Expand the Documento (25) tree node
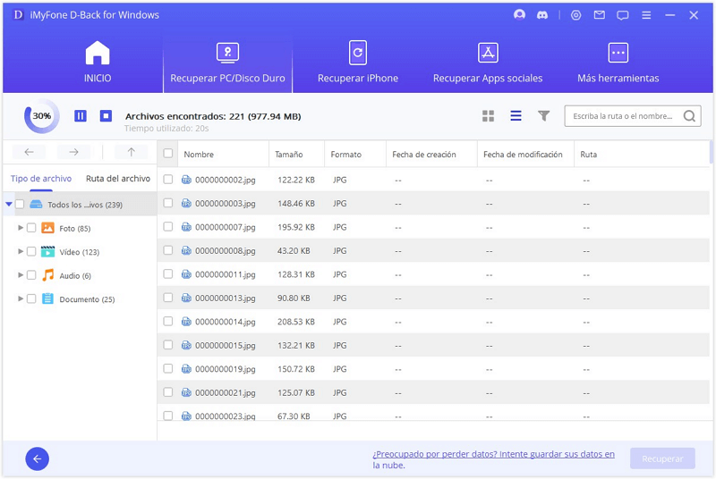 coord(21,298)
